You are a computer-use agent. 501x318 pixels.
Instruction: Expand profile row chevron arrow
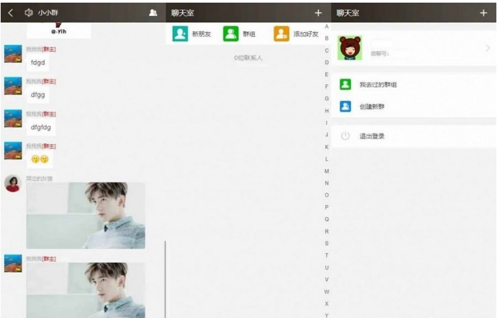click(x=488, y=48)
